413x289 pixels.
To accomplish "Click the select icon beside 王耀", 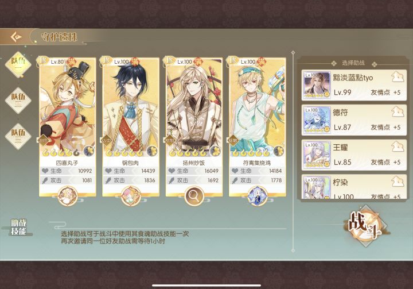I will point(398,147).
